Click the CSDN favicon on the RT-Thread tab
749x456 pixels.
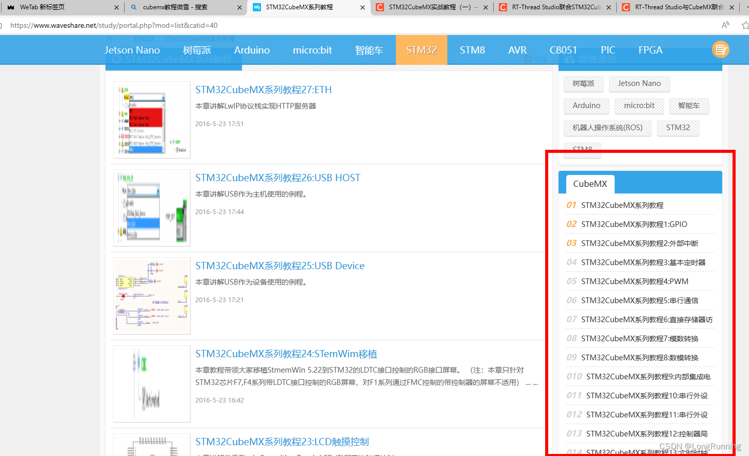click(502, 8)
